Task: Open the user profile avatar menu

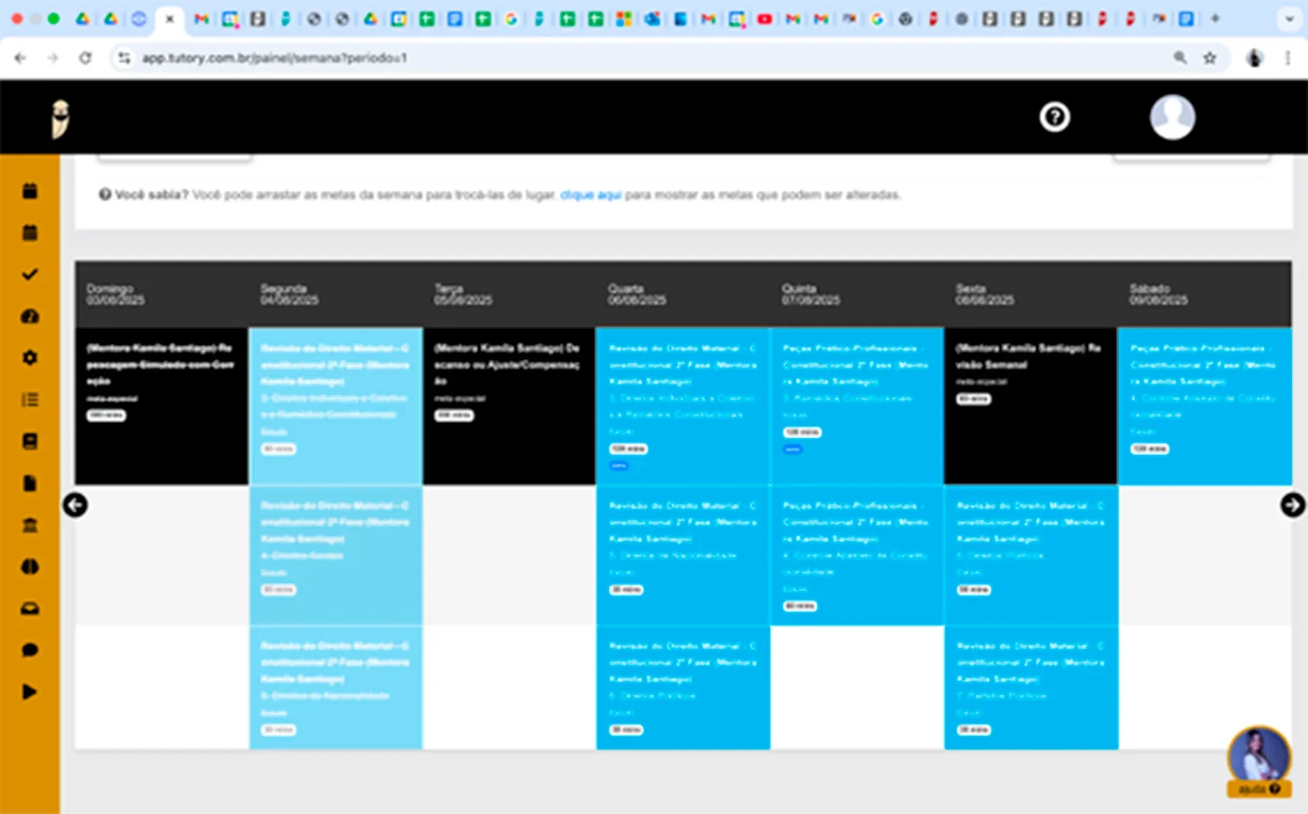Action: click(1172, 117)
